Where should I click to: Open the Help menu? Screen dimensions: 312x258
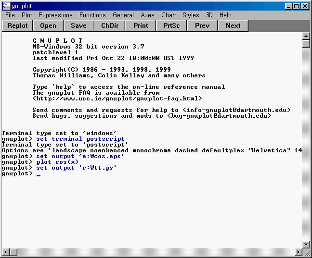point(225,15)
